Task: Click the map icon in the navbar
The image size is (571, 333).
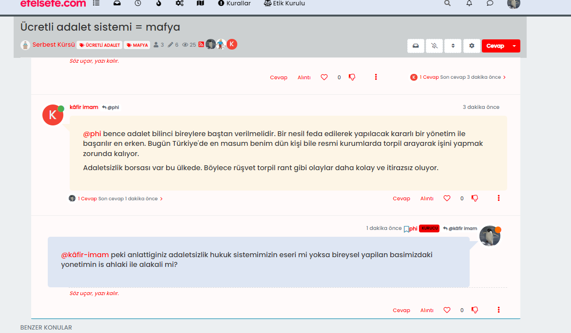Action: tap(200, 4)
